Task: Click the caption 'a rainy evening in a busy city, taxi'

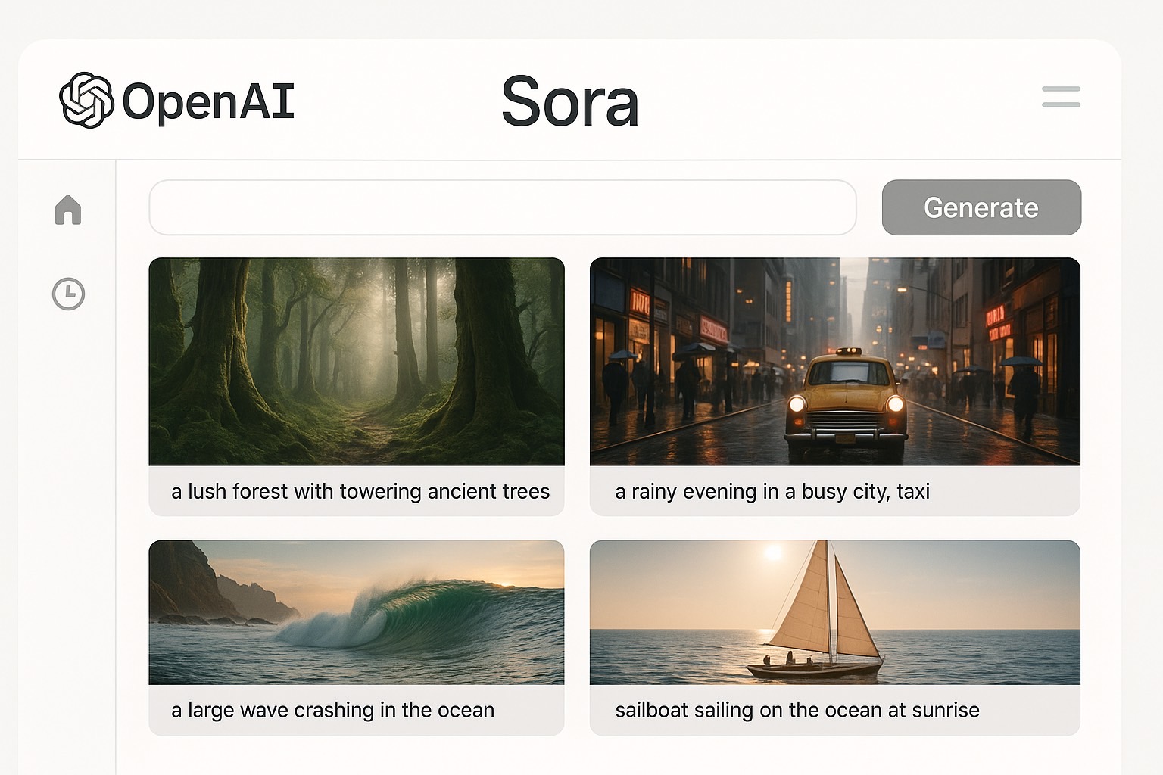Action: click(772, 492)
